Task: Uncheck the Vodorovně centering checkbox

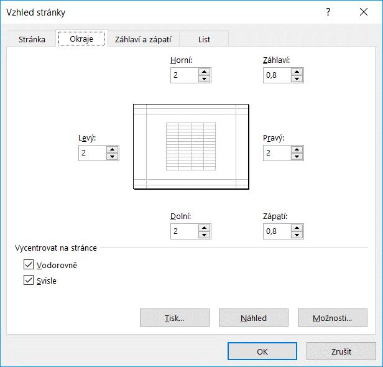Action: 29,264
